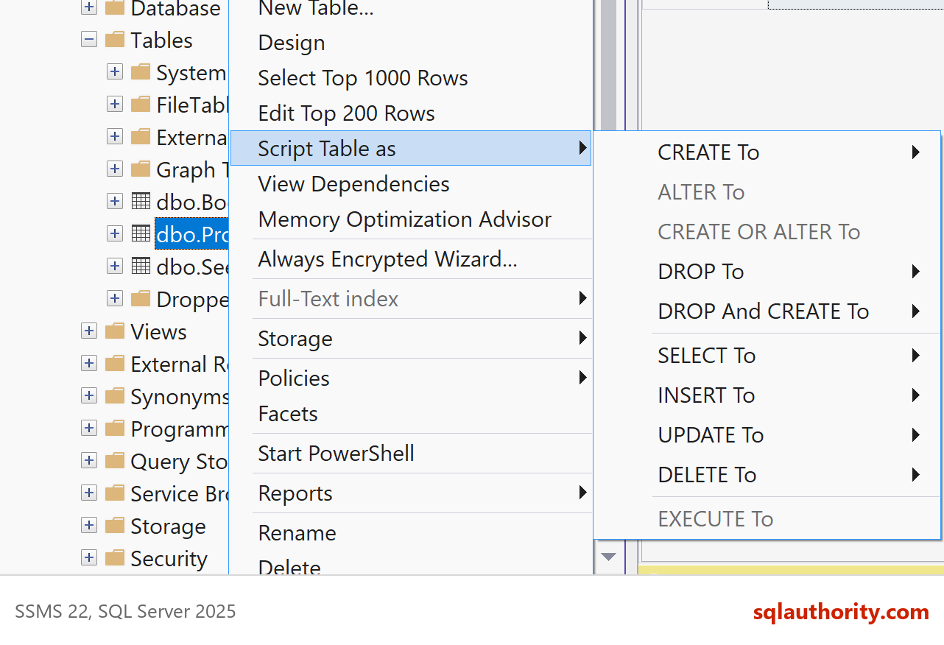944x645 pixels.
Task: Click the Query Store folder icon
Action: point(115,461)
